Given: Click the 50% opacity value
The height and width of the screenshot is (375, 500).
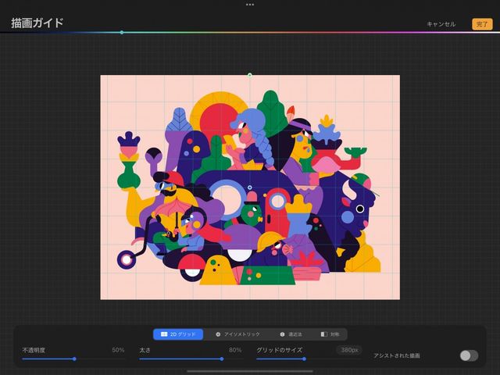Looking at the screenshot, I should click(x=118, y=350).
